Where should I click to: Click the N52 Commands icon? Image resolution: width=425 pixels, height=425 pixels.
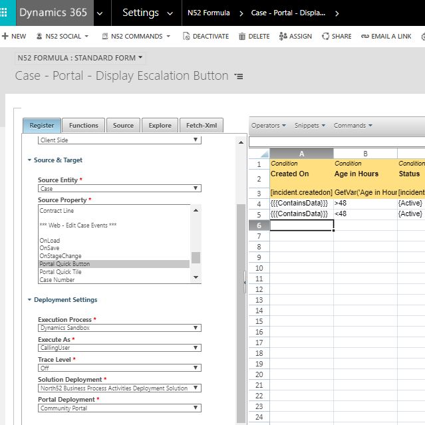105,36
